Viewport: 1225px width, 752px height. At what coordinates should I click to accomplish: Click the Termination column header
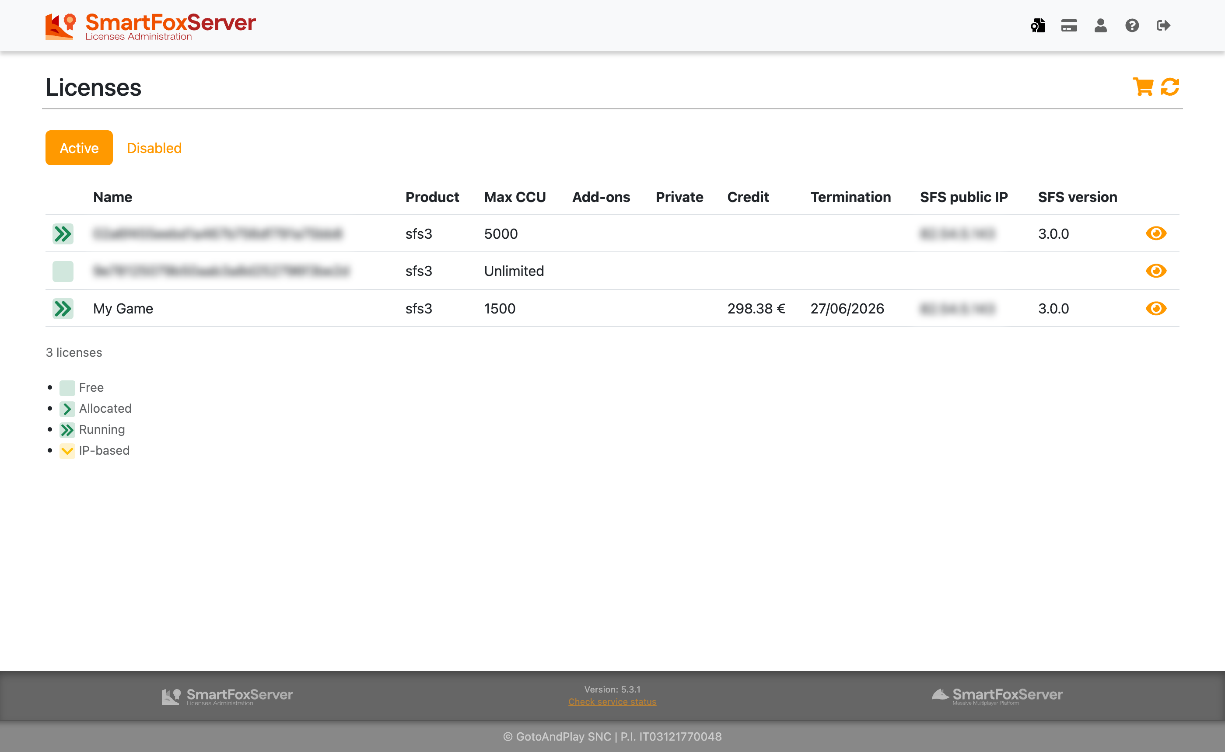pyautogui.click(x=850, y=197)
